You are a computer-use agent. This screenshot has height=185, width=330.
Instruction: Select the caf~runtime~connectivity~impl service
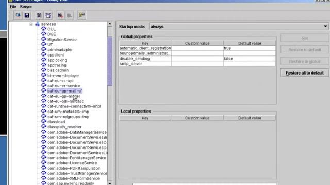[x=74, y=106]
